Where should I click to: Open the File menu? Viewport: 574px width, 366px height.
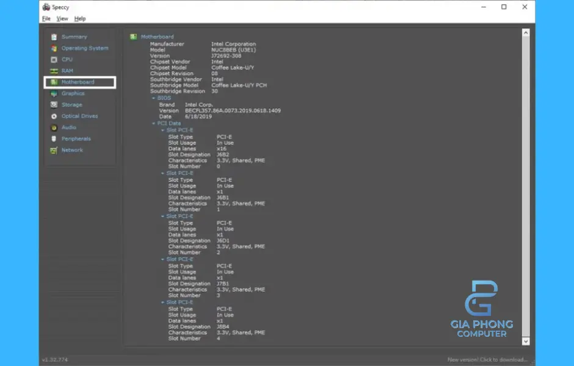pyautogui.click(x=46, y=19)
